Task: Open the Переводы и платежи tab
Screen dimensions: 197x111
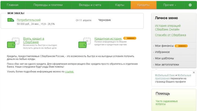Action: pos(48,5)
